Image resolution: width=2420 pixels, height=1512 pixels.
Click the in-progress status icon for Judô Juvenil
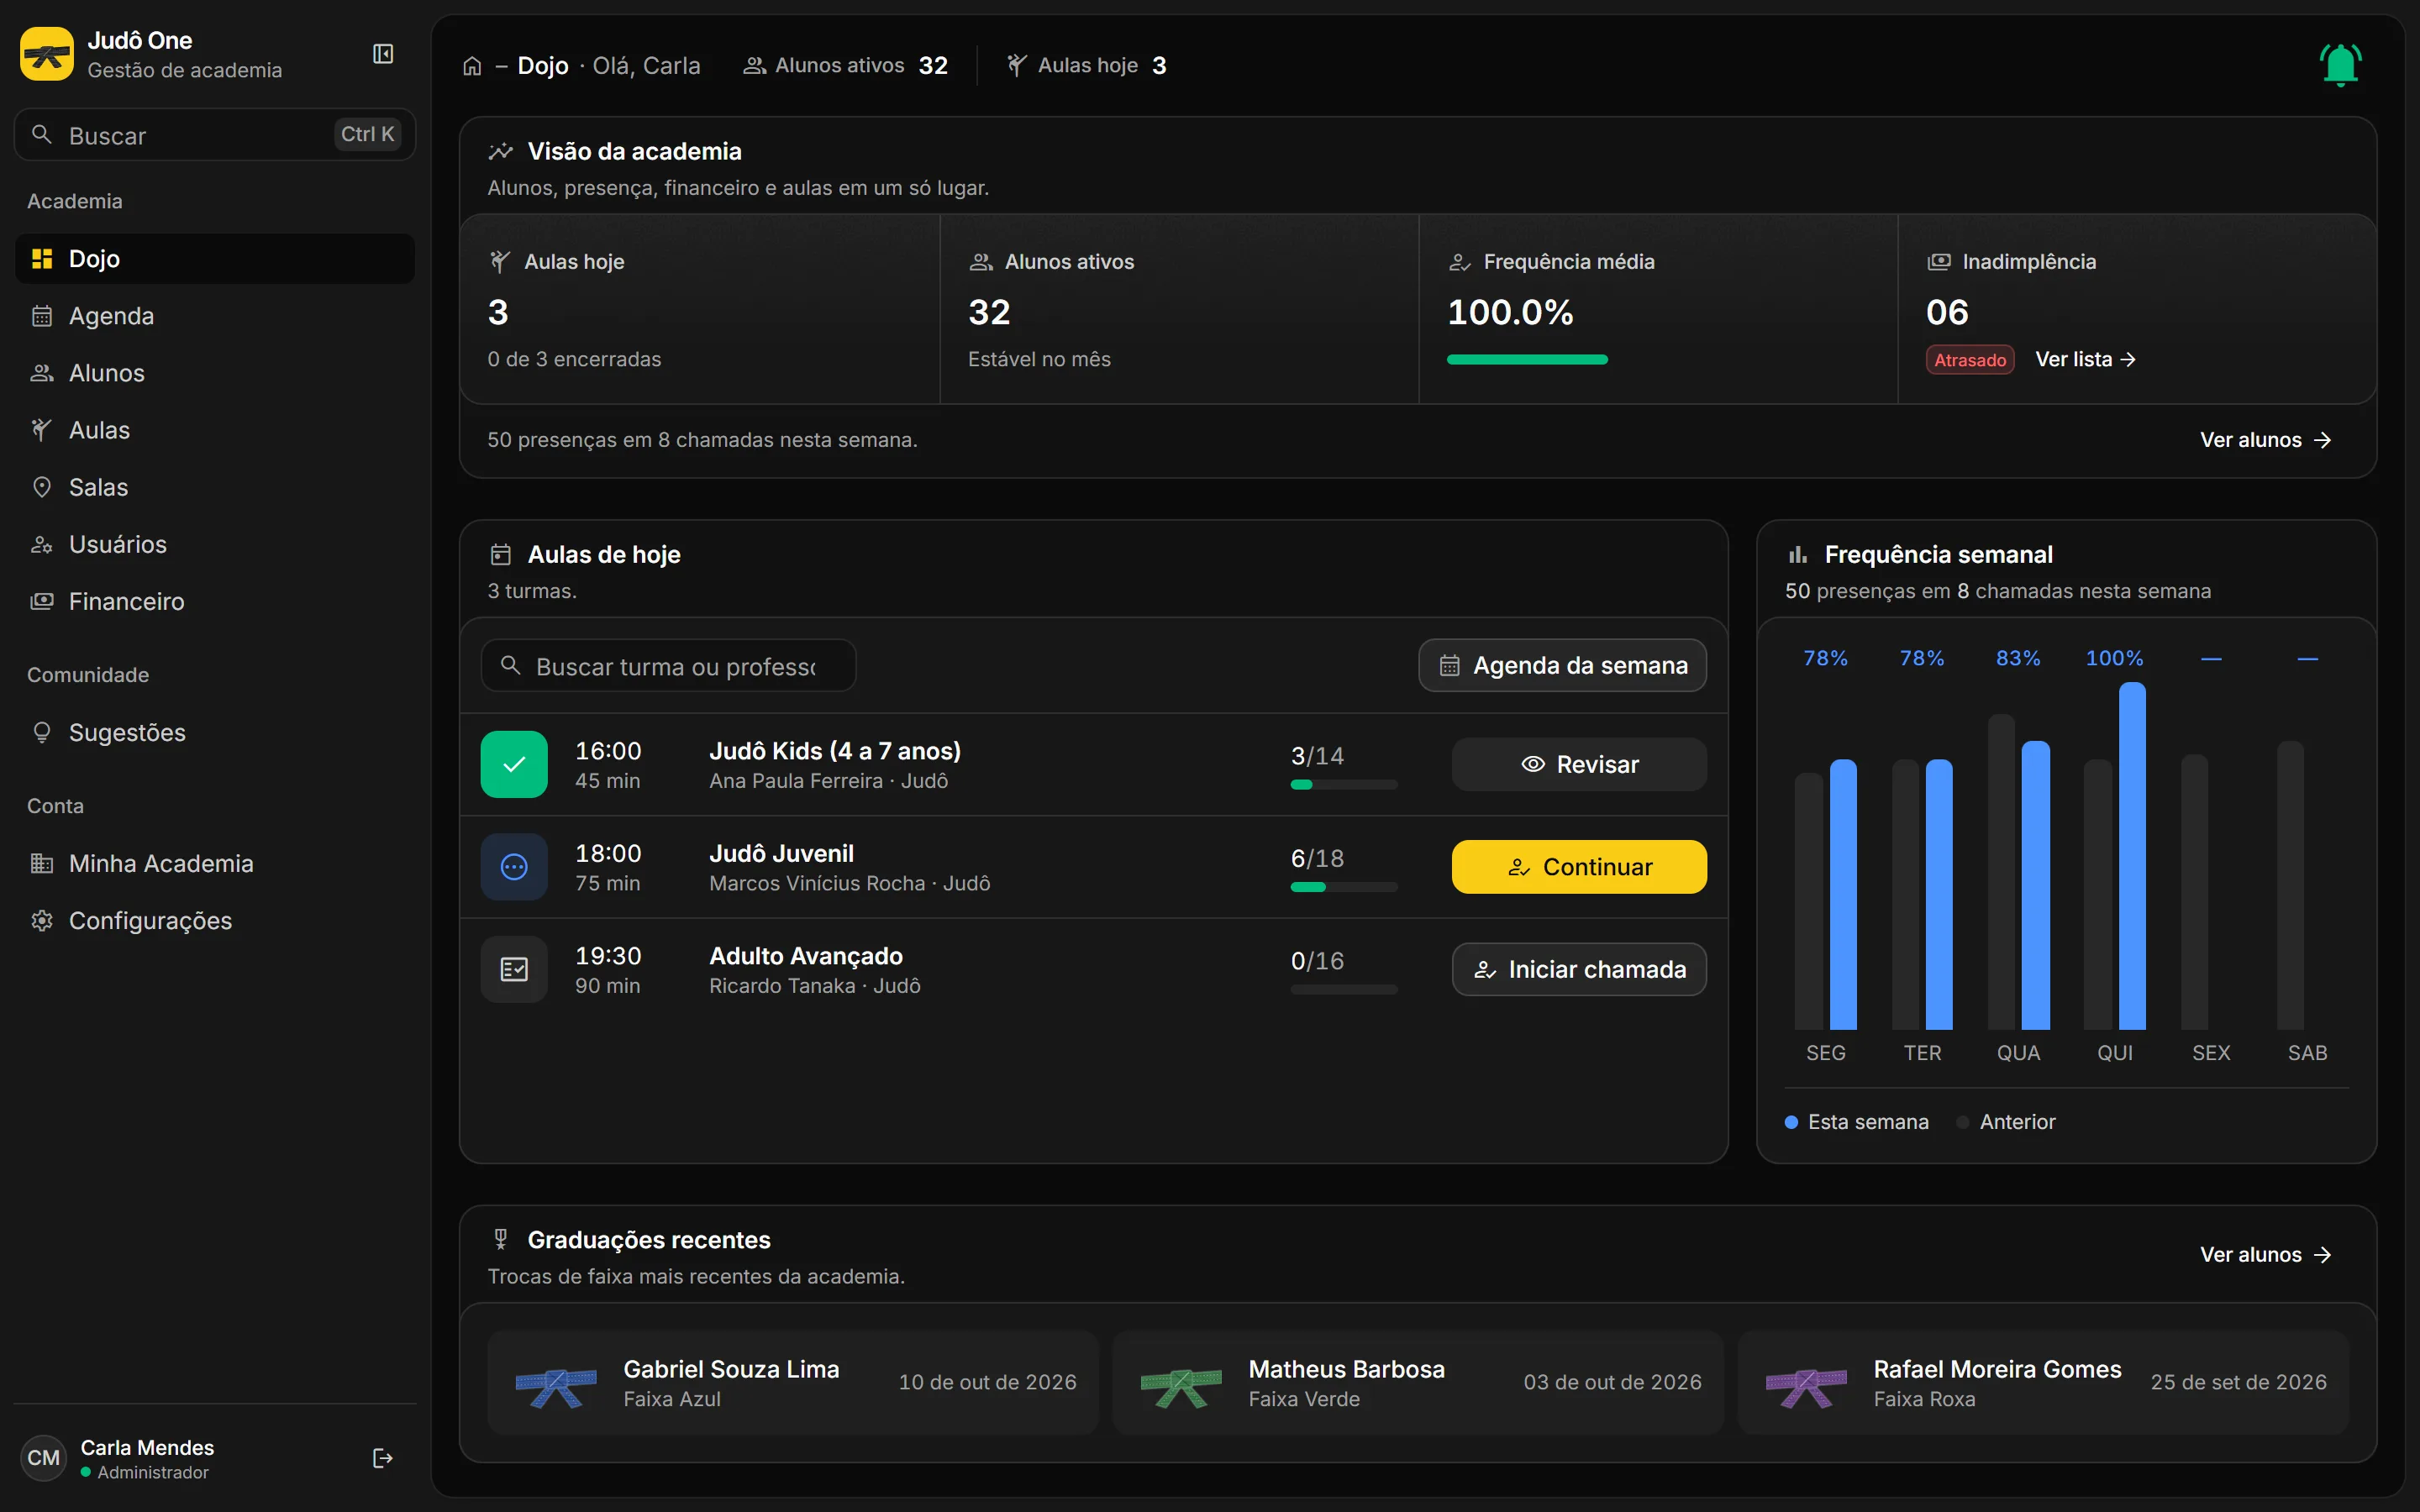tap(514, 867)
